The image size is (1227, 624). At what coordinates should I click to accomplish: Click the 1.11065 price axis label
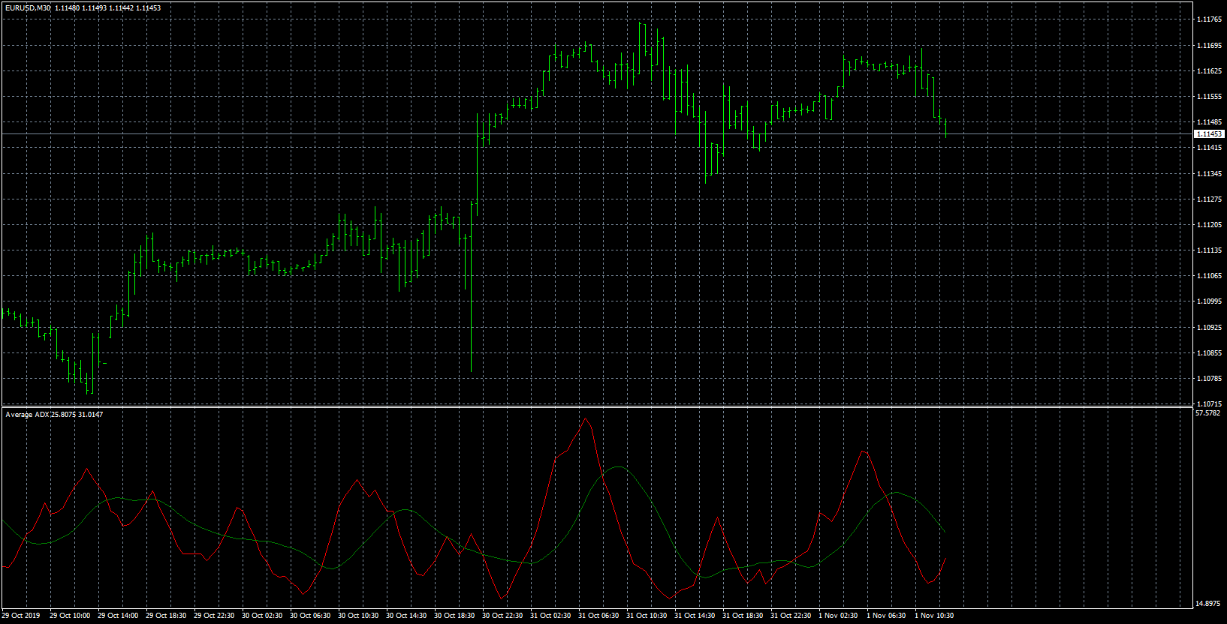[1209, 276]
